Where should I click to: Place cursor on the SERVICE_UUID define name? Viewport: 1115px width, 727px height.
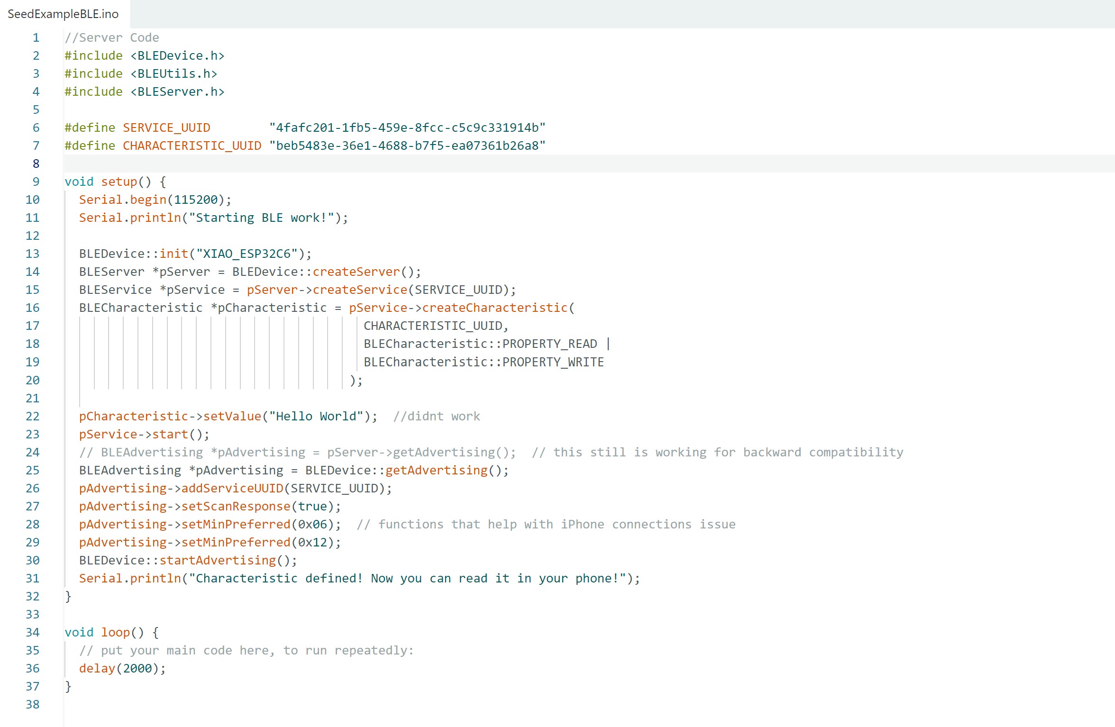(166, 127)
